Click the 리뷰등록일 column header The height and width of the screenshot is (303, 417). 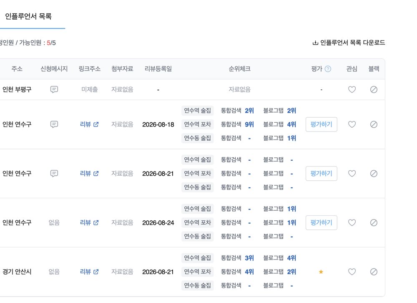click(158, 69)
